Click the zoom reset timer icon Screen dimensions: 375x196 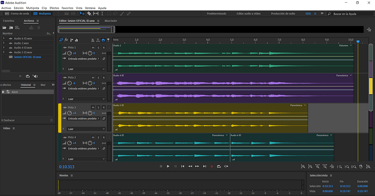[361, 167]
